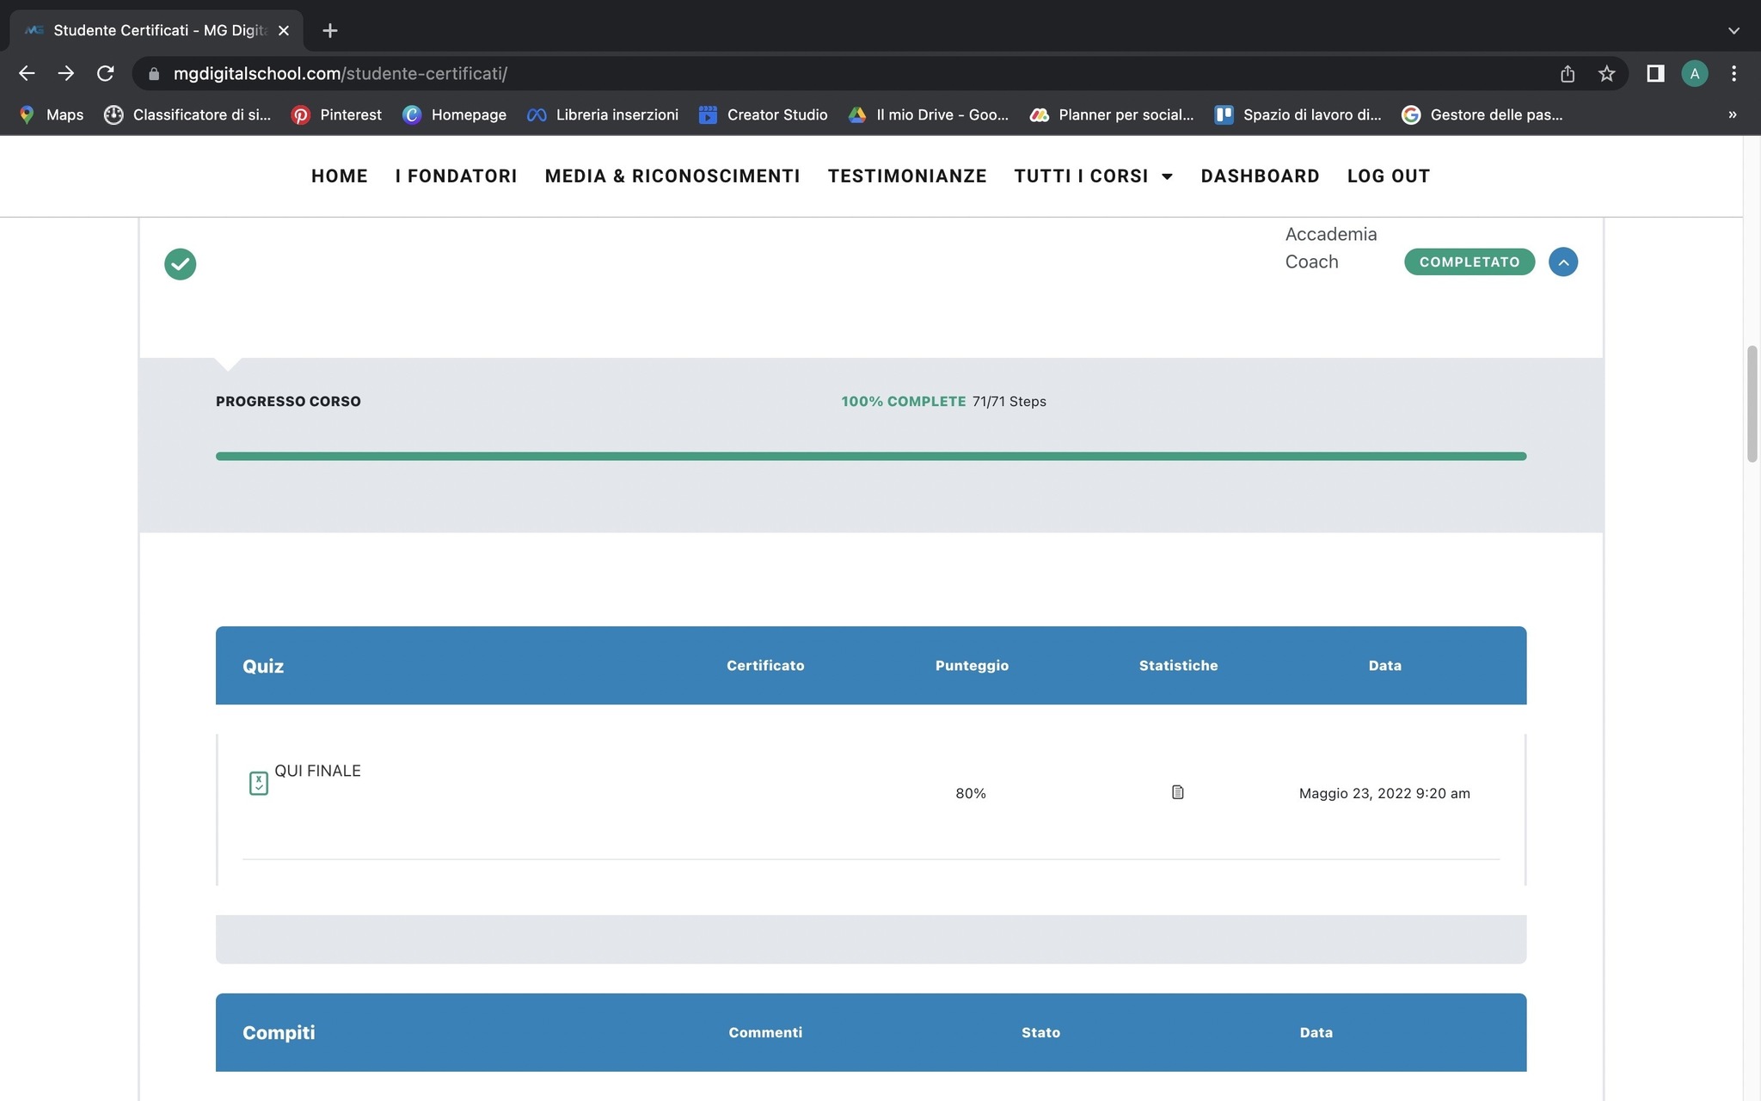This screenshot has height=1101, width=1761.
Task: Click the green course completed checkmark
Action: pyautogui.click(x=181, y=264)
